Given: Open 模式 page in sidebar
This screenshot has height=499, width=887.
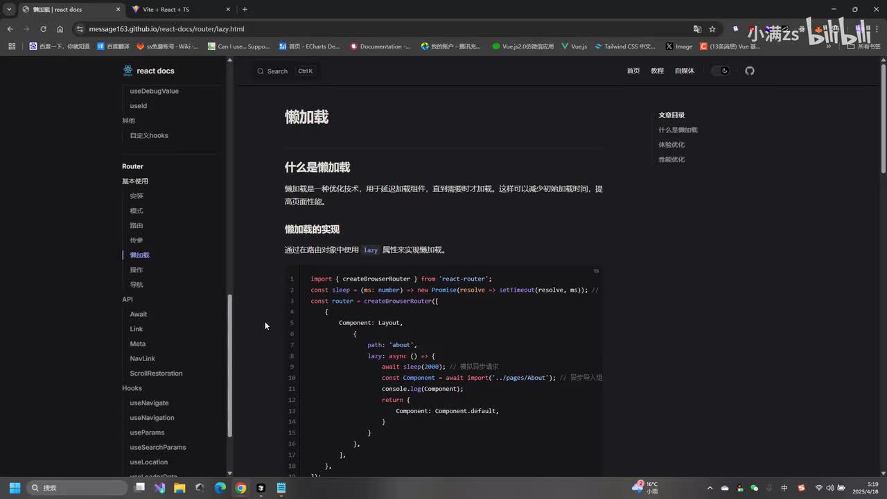Looking at the screenshot, I should click(x=137, y=211).
